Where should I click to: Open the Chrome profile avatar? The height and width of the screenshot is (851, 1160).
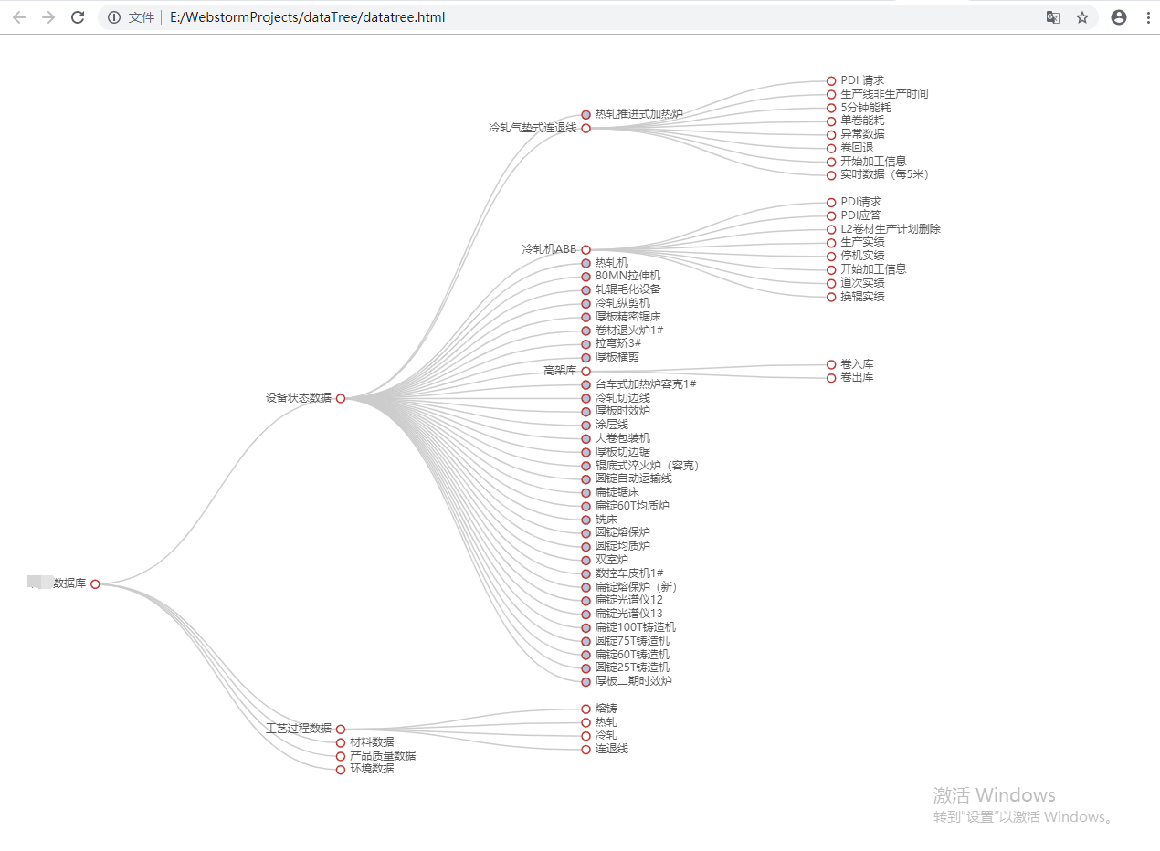click(x=1118, y=16)
